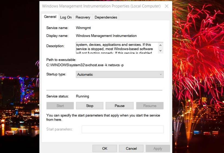The width and height of the screenshot is (224, 153).
Task: Click the Stop service button
Action: (90, 106)
